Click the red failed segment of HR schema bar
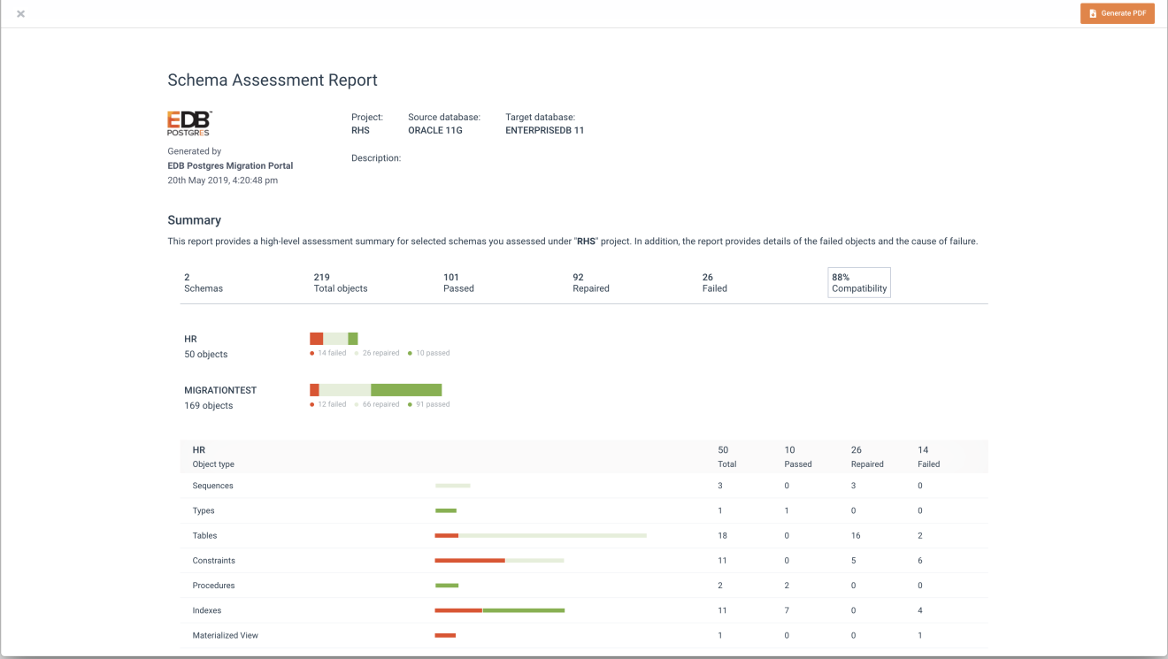This screenshot has width=1168, height=659. coord(317,339)
